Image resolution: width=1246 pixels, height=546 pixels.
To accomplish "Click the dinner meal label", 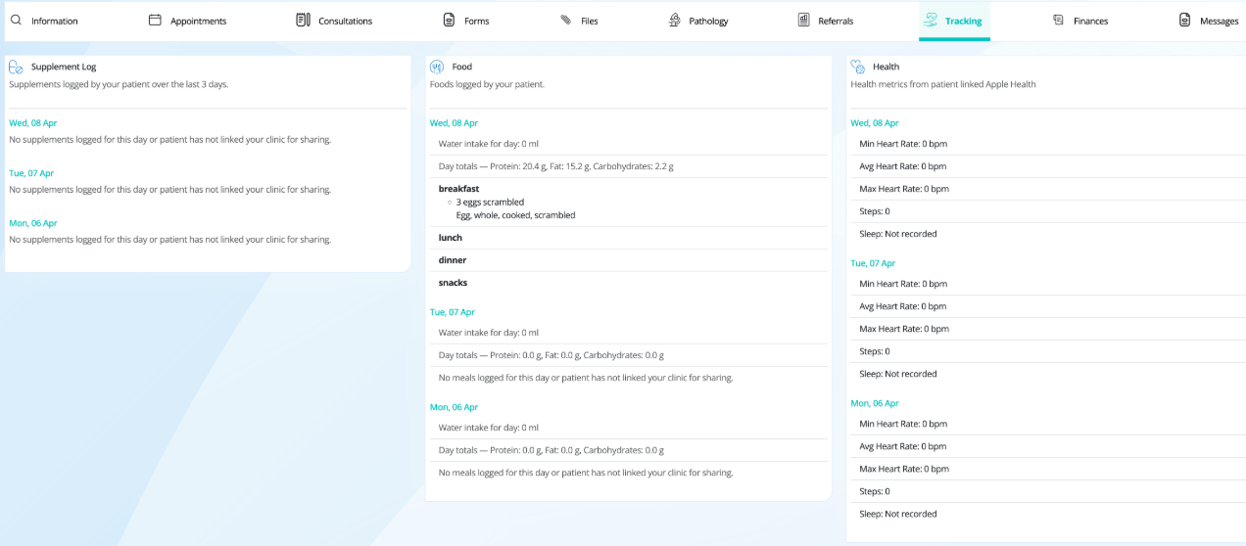I will (453, 260).
